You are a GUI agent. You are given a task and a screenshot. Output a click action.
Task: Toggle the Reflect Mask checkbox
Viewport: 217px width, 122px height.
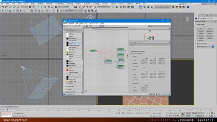[x=134, y=80]
